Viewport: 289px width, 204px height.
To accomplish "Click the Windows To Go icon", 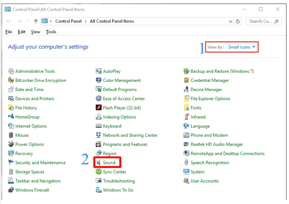I will point(99,190).
